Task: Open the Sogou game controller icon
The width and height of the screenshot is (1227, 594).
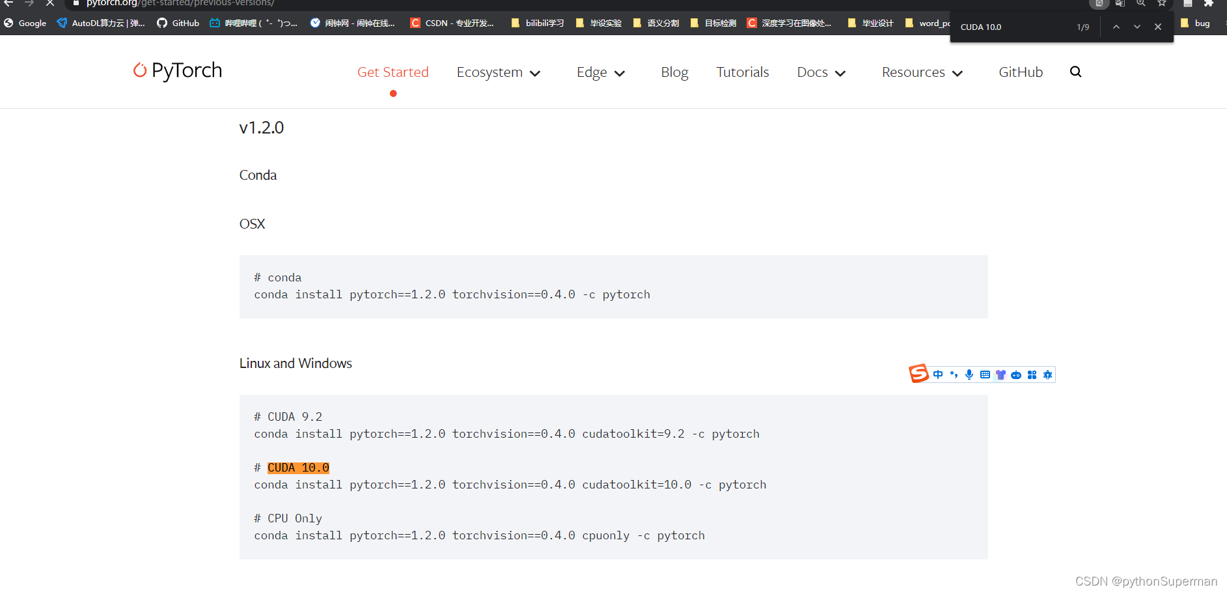Action: click(x=1016, y=375)
